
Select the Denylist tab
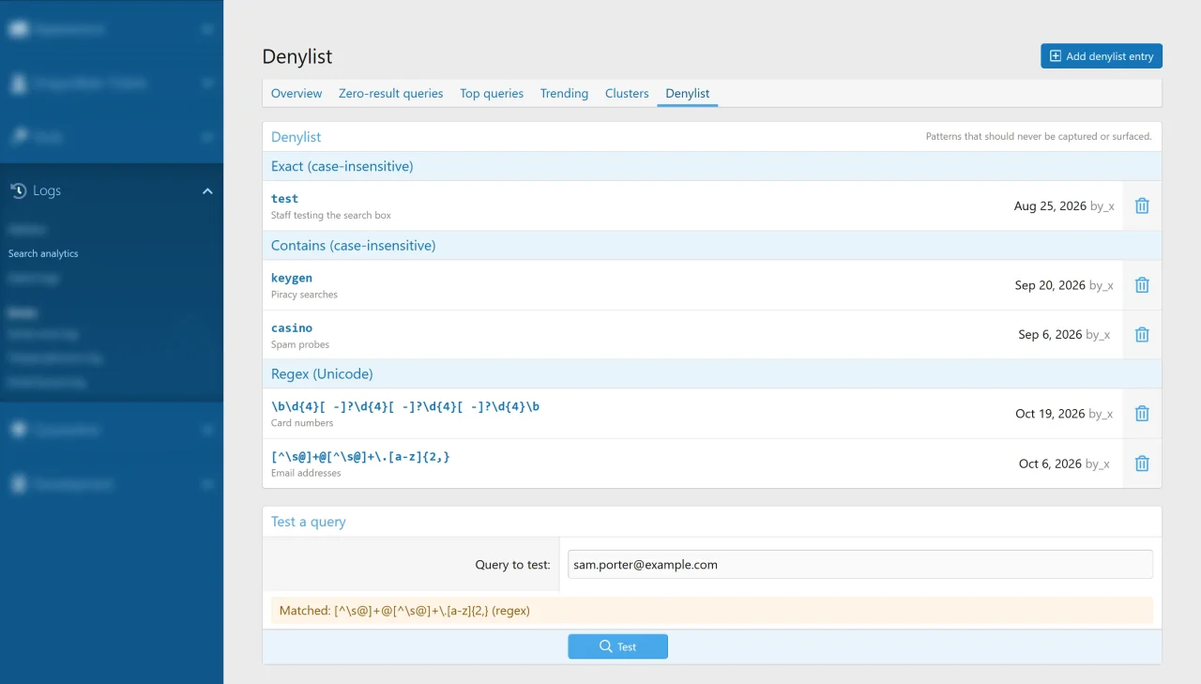pyautogui.click(x=688, y=94)
